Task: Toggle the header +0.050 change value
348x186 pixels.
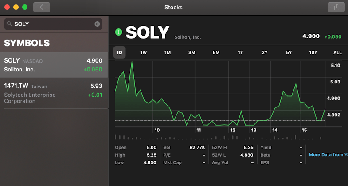Action: click(332, 37)
